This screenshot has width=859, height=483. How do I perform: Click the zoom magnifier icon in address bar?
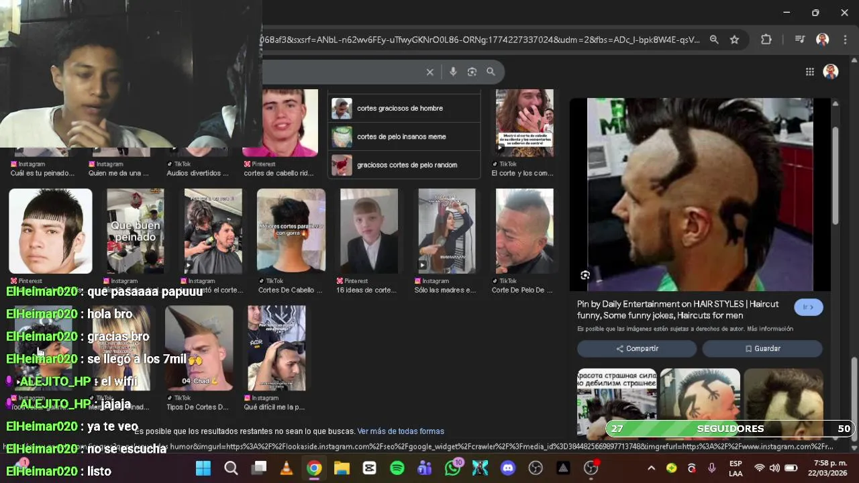coord(714,40)
